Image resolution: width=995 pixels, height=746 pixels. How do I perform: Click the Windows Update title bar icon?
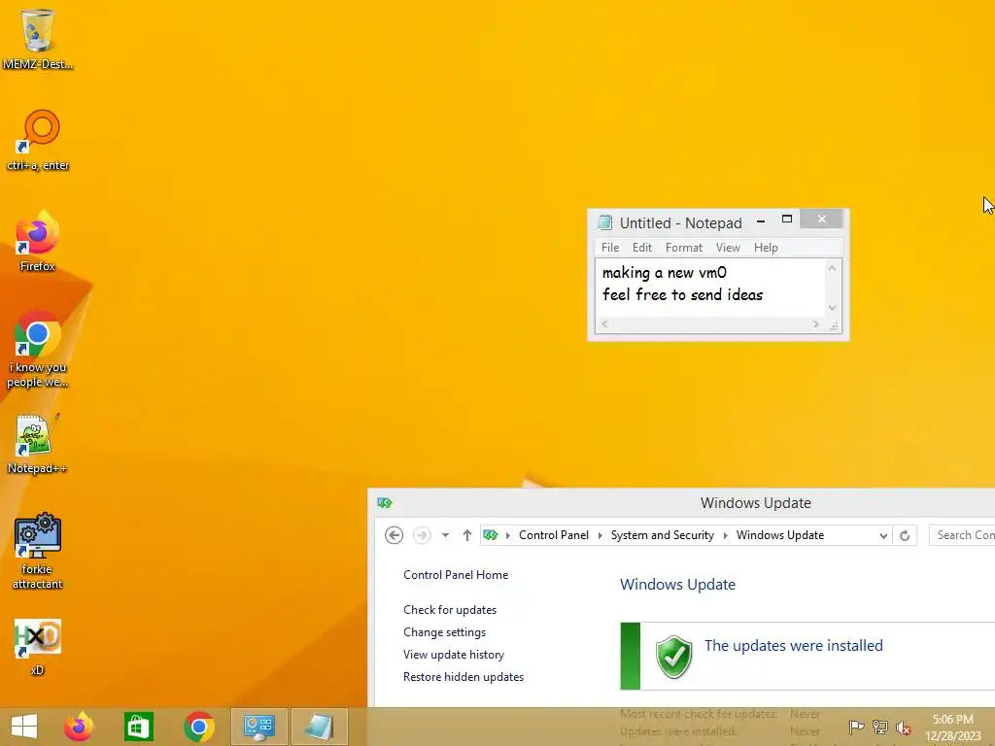(x=385, y=503)
